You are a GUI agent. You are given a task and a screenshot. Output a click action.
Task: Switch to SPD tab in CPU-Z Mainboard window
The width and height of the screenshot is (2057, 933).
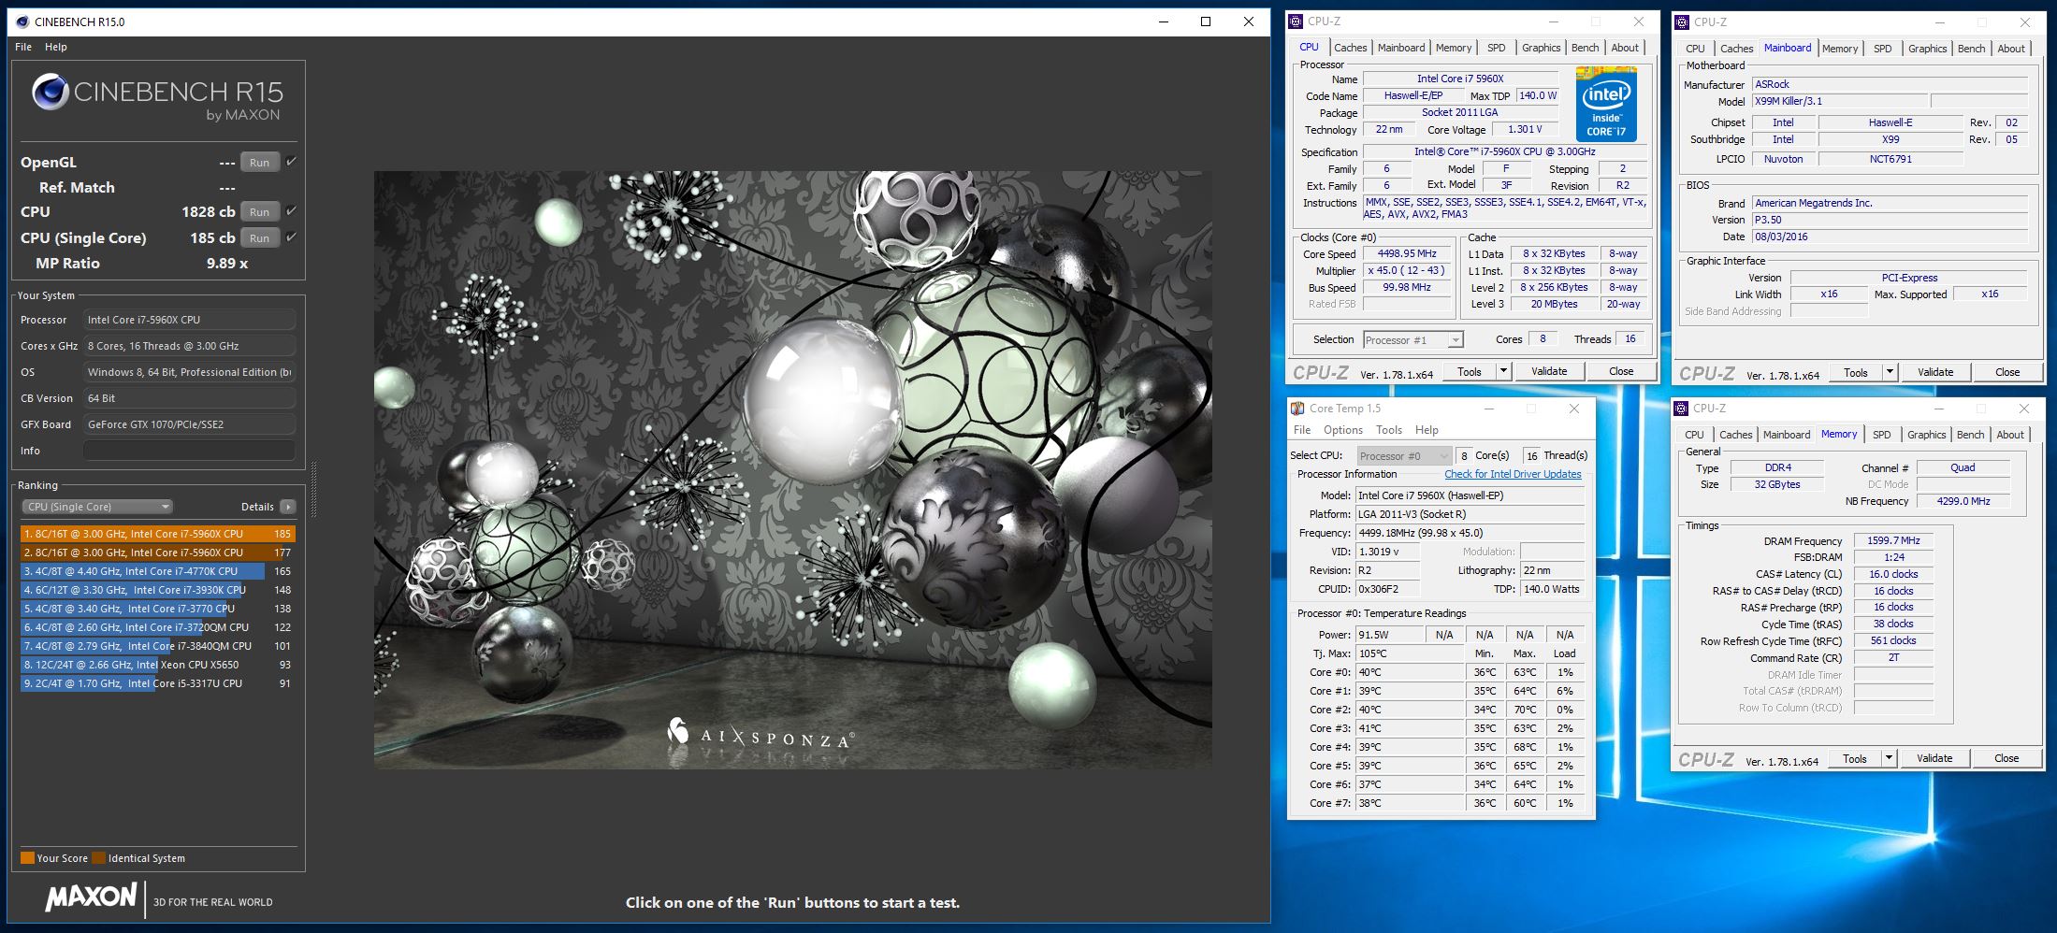1882,49
